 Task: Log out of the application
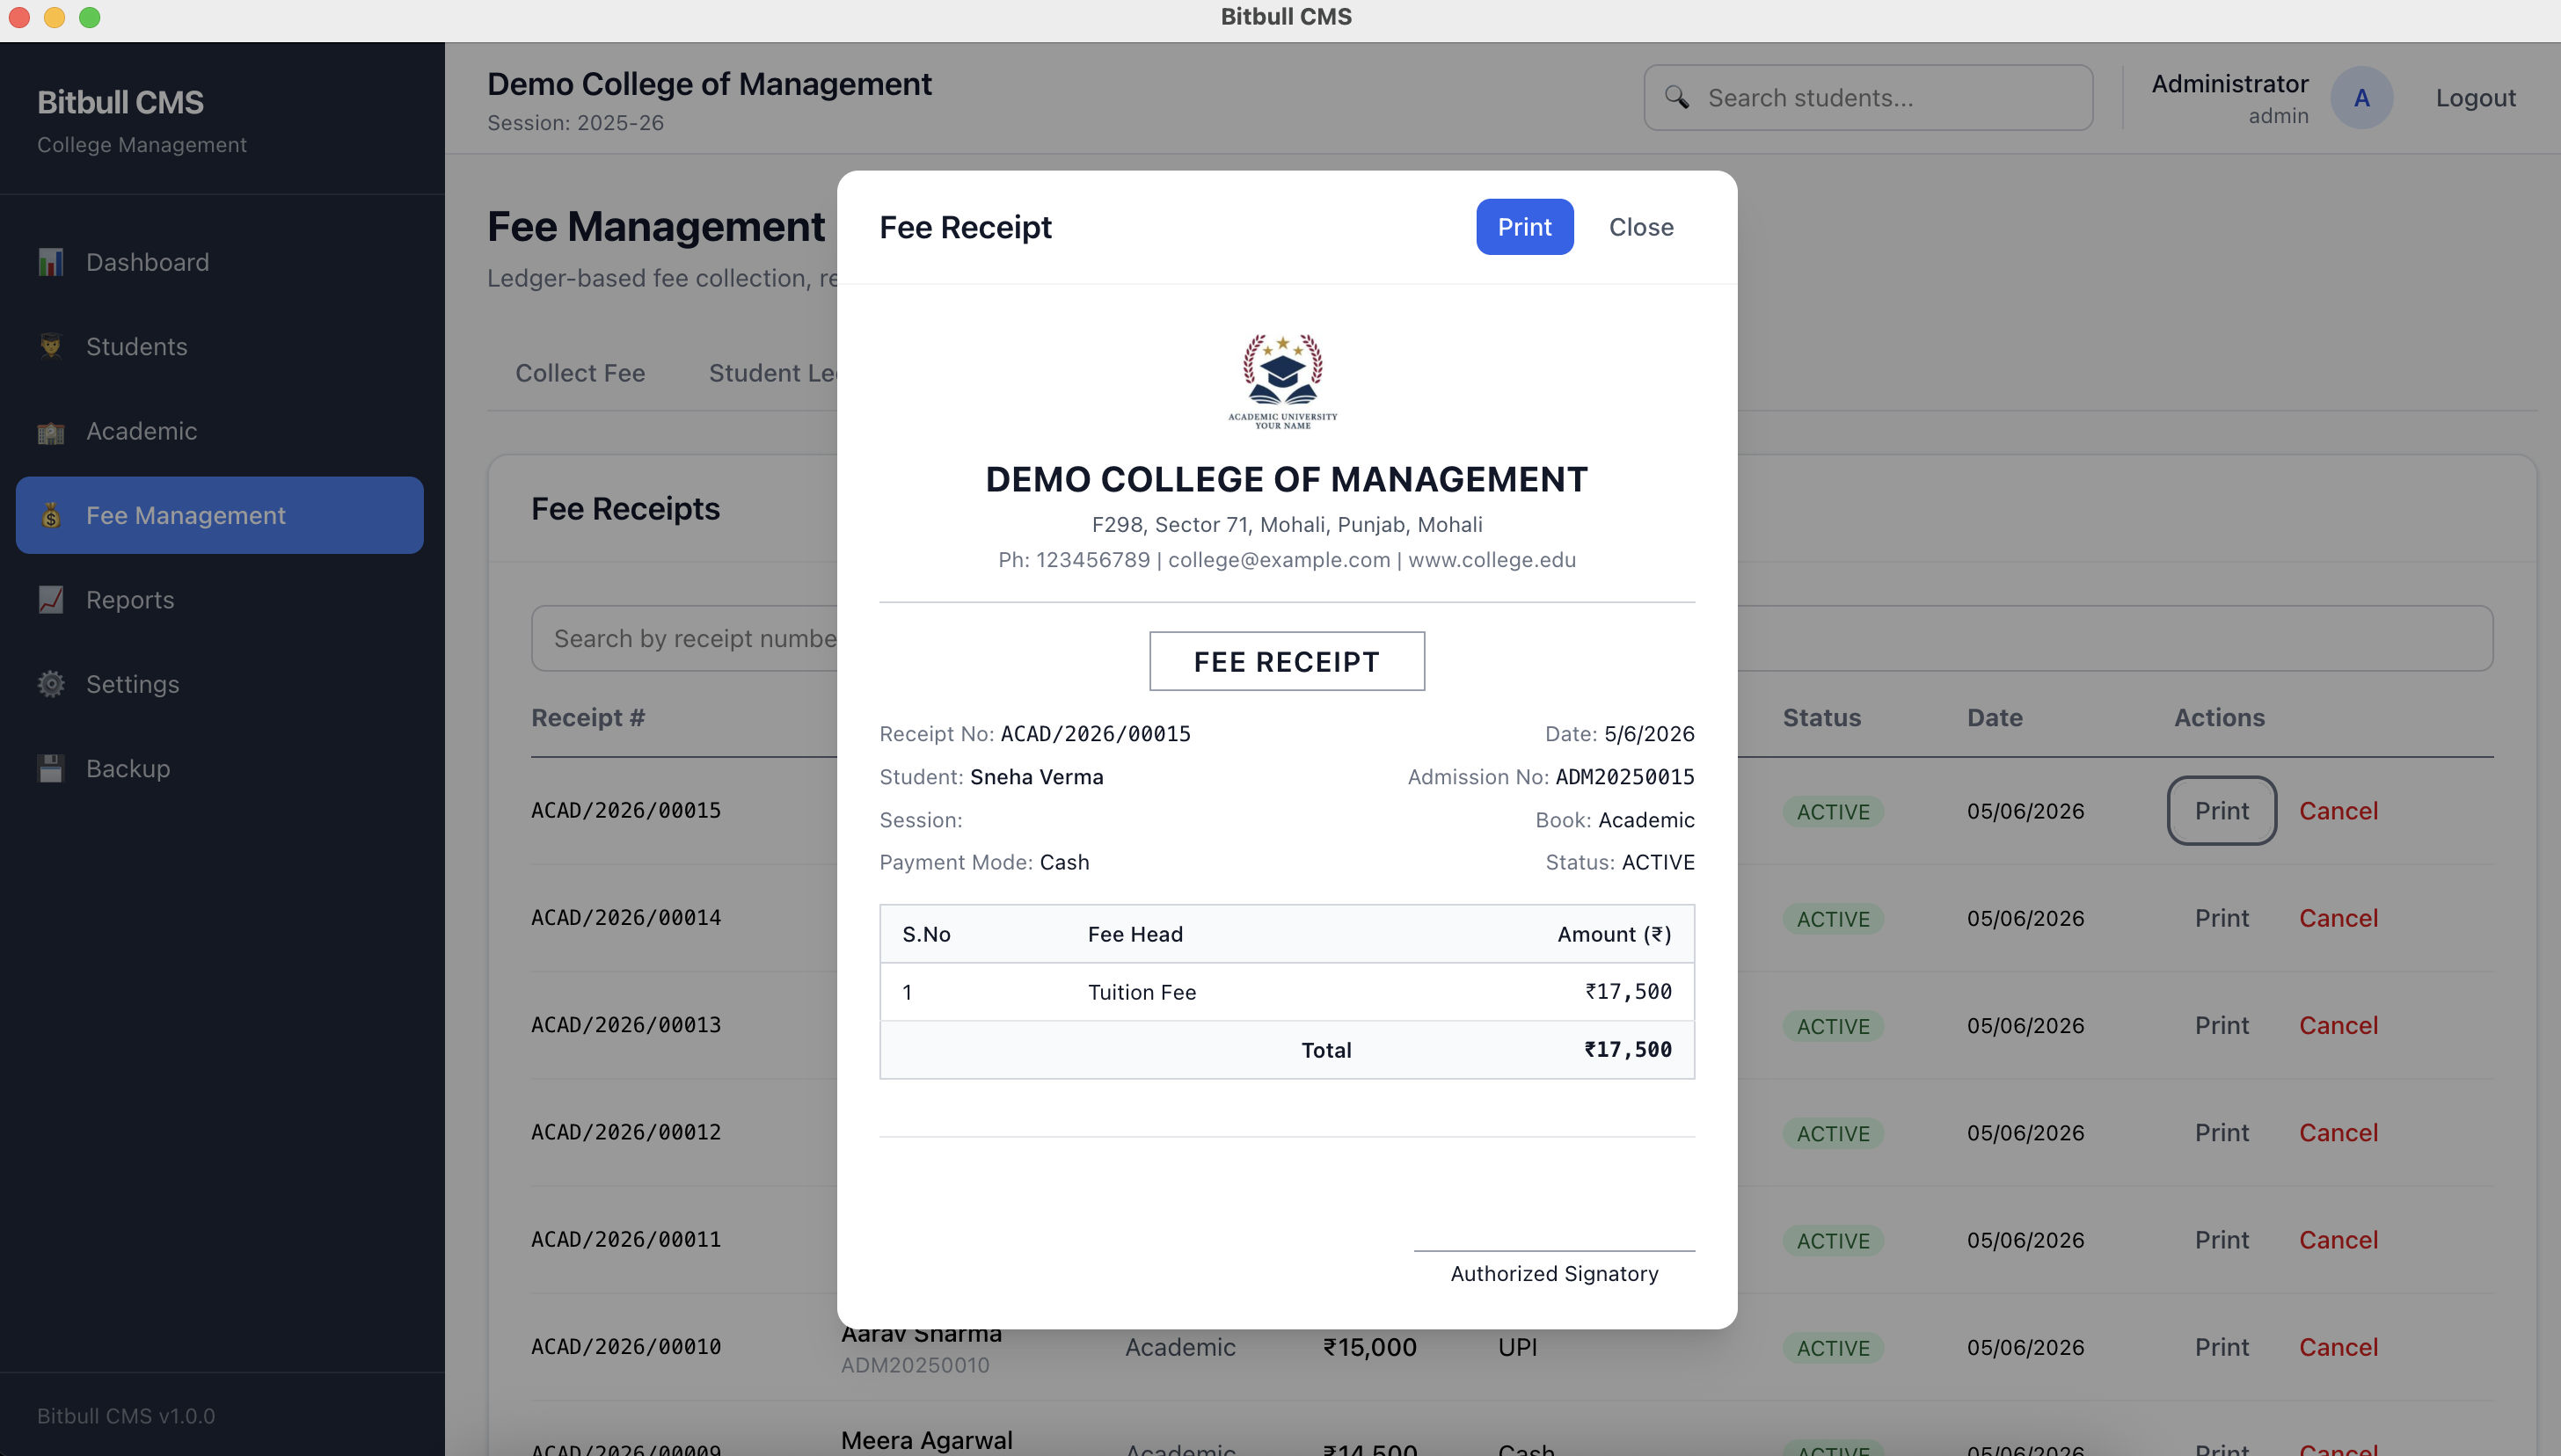click(2475, 98)
